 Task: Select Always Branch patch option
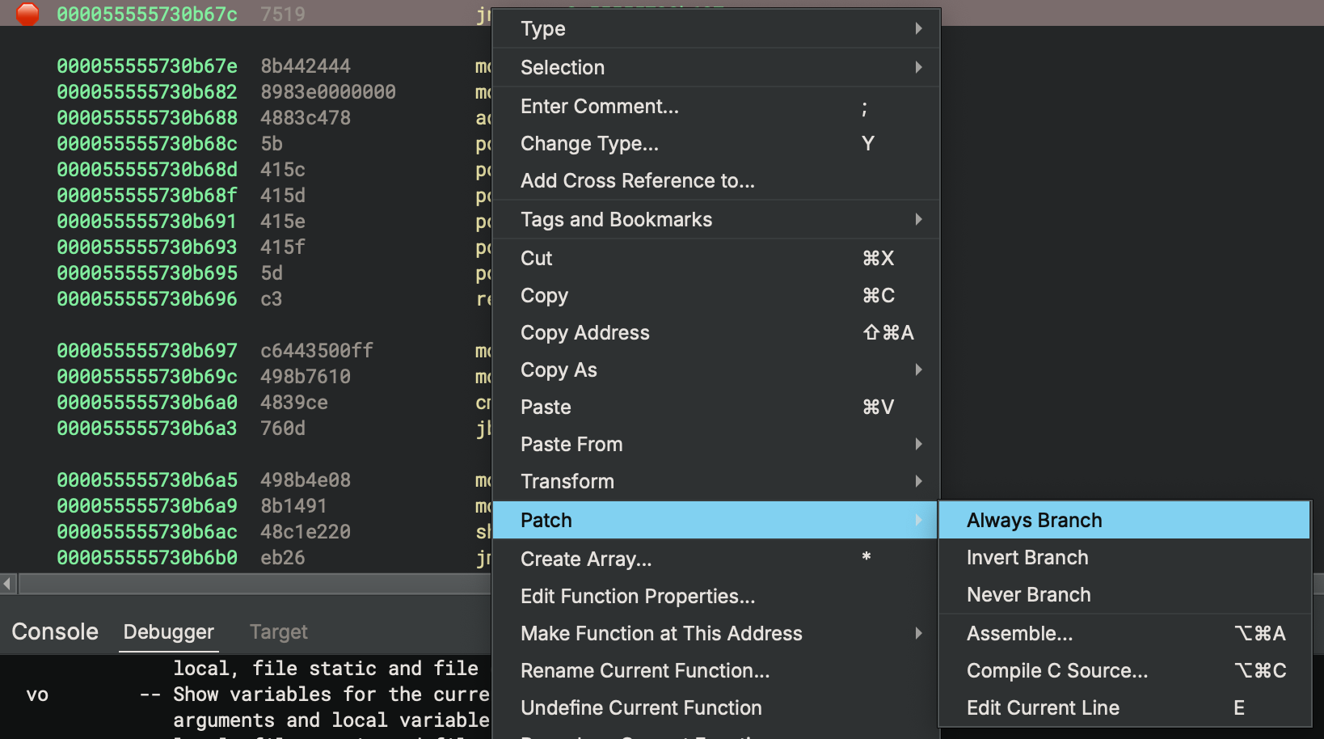pos(1124,521)
